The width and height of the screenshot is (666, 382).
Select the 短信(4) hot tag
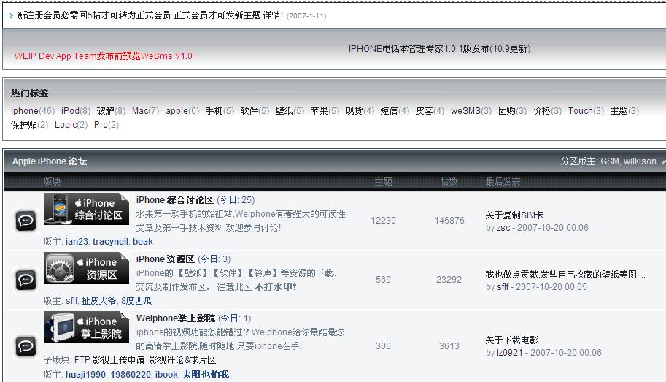click(x=395, y=110)
